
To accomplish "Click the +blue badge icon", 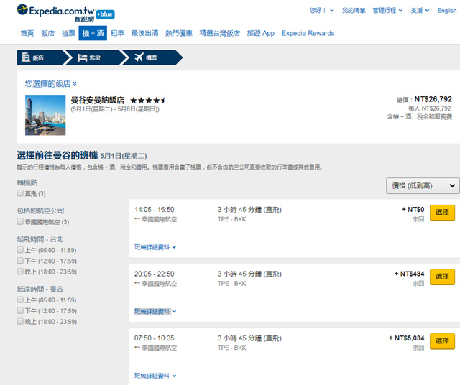I will (106, 14).
